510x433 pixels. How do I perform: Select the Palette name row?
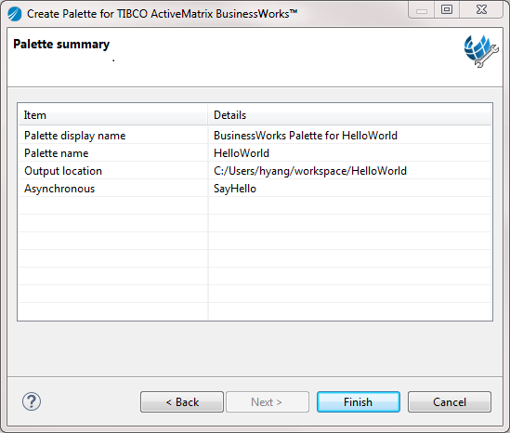coord(255,153)
